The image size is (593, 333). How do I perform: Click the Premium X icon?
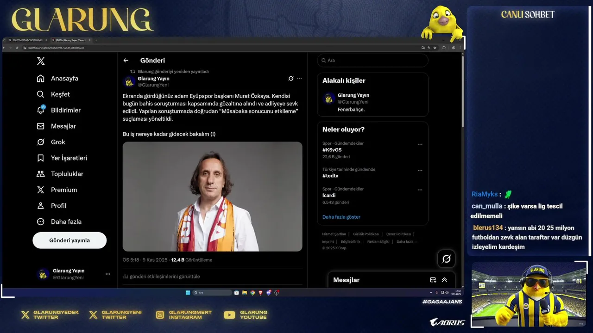pyautogui.click(x=41, y=190)
